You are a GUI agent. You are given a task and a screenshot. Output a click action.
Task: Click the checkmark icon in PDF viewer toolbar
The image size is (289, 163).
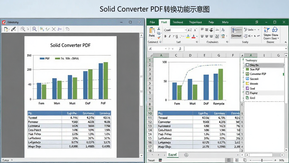point(47,29)
